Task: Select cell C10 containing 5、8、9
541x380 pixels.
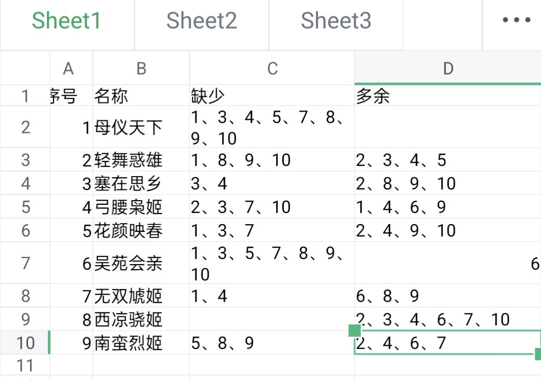Action: (x=272, y=342)
